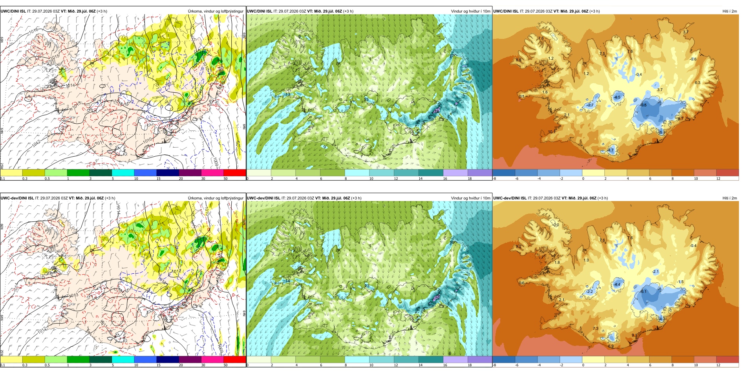This screenshot has width=746, height=373.
Task: Pick the teal 14 m/s swatch in UWC-dev wind legend
Action: pyautogui.click(x=431, y=359)
